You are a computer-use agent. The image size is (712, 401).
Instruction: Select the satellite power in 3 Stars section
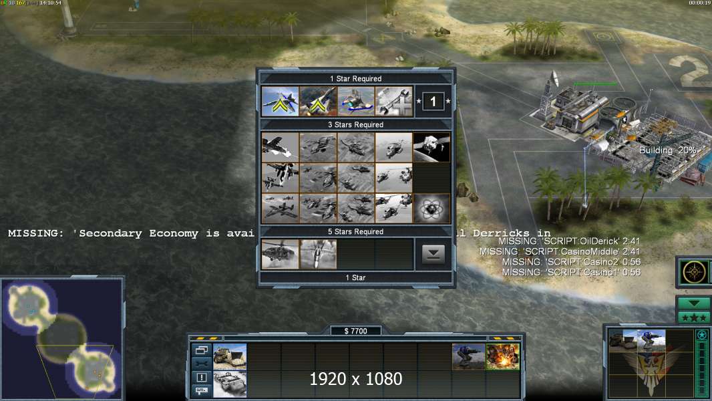click(x=431, y=147)
